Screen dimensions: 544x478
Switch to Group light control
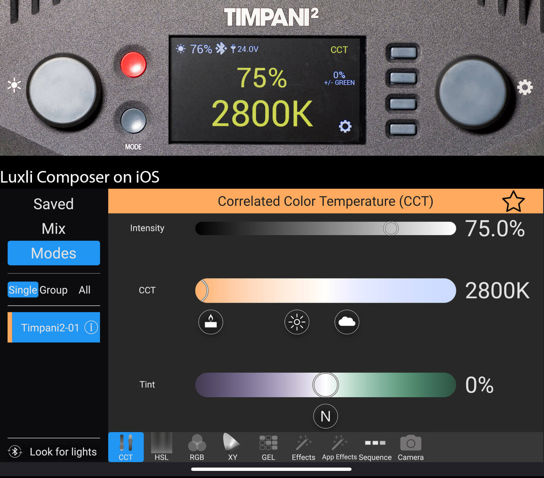pos(53,290)
